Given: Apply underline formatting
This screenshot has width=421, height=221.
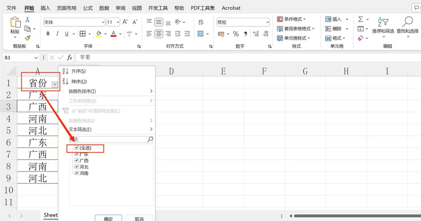Looking at the screenshot, I should 66,34.
